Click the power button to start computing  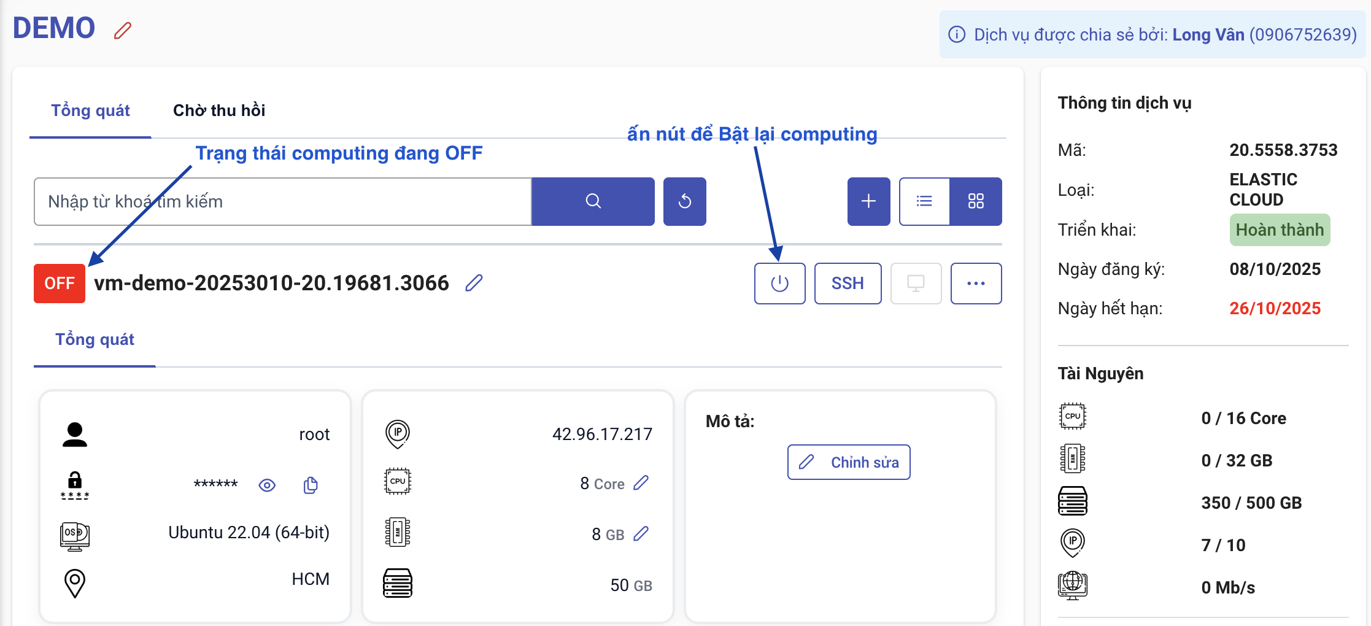point(779,284)
